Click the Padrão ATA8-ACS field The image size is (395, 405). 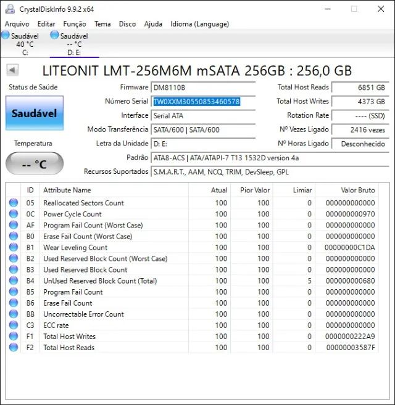click(270, 158)
